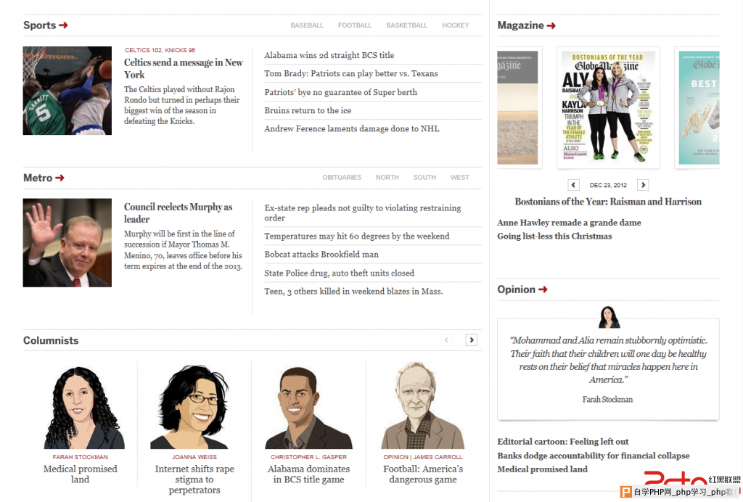
Task: Open the South subsection
Action: click(424, 177)
